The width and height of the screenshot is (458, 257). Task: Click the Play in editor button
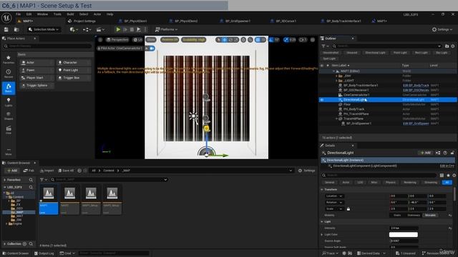pyautogui.click(x=118, y=29)
